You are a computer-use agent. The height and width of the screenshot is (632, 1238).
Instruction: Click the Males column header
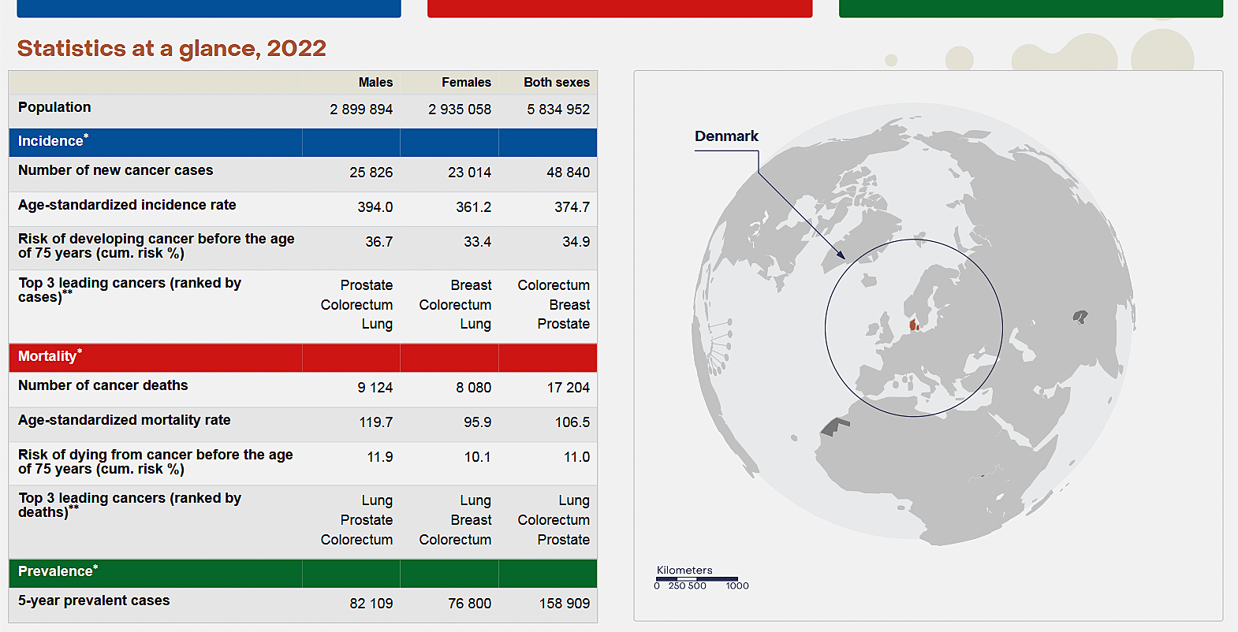375,83
